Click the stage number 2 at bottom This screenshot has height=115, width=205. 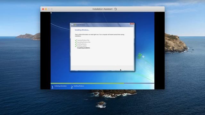click(x=72, y=87)
